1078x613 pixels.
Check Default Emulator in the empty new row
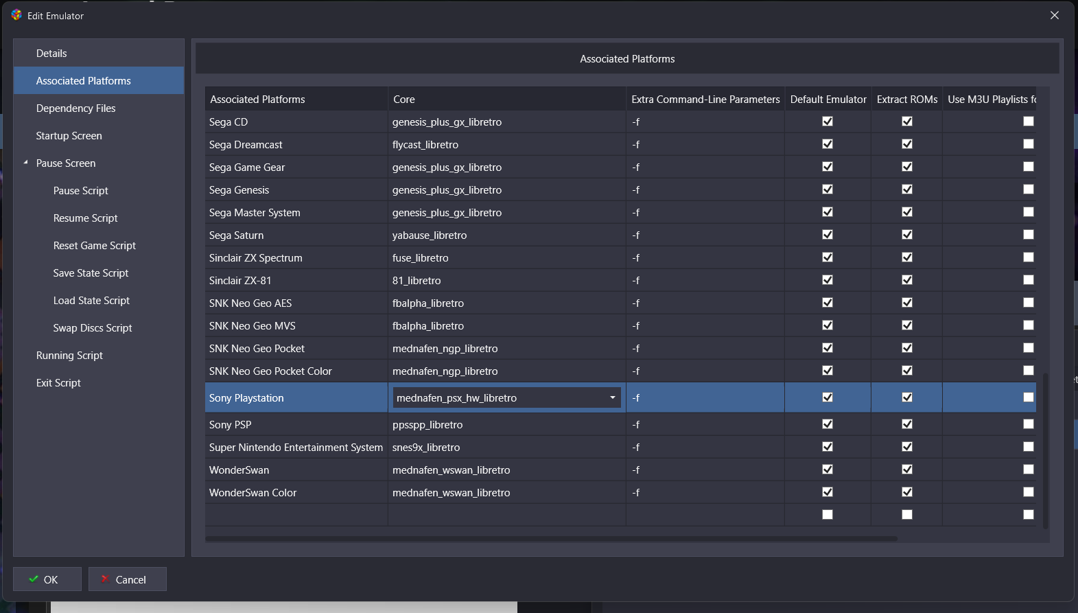828,515
